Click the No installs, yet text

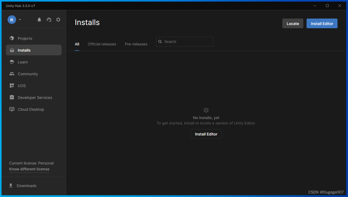click(x=206, y=118)
